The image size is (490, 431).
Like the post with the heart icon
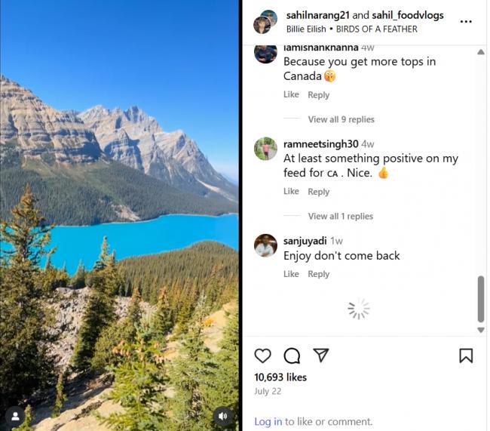tap(262, 356)
